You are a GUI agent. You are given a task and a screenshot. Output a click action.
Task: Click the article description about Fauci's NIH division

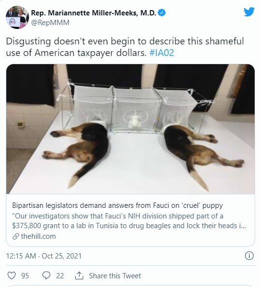pos(129,221)
